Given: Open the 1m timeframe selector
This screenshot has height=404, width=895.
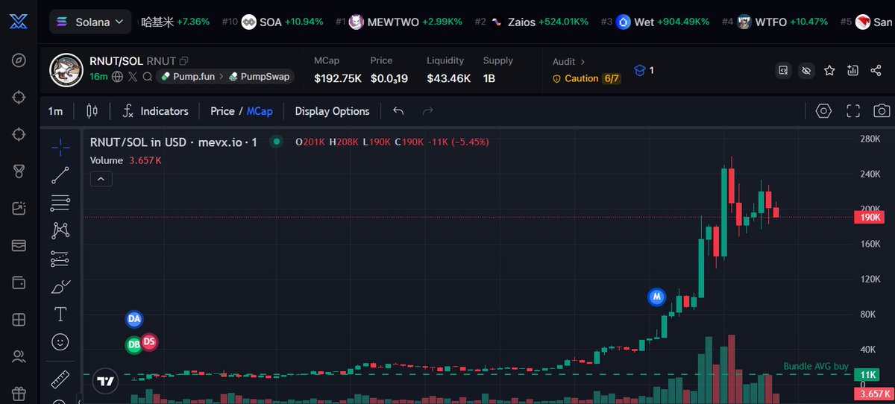Looking at the screenshot, I should pyautogui.click(x=55, y=111).
